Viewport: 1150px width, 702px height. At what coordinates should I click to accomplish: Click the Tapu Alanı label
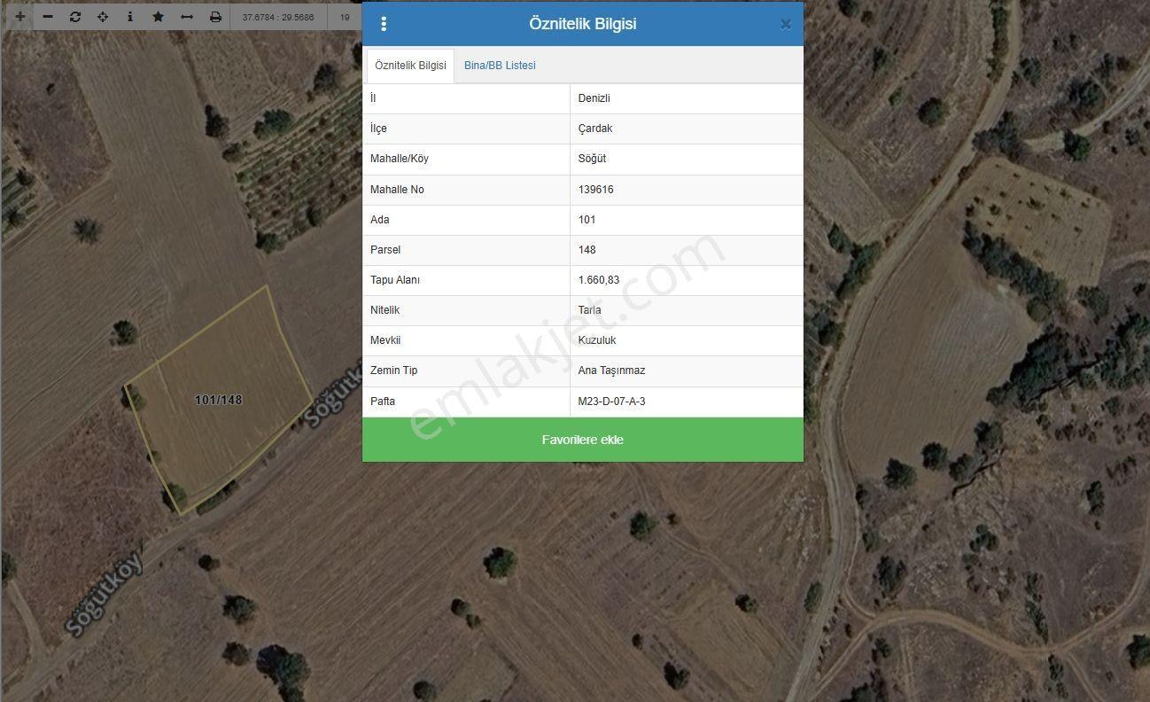pyautogui.click(x=395, y=280)
